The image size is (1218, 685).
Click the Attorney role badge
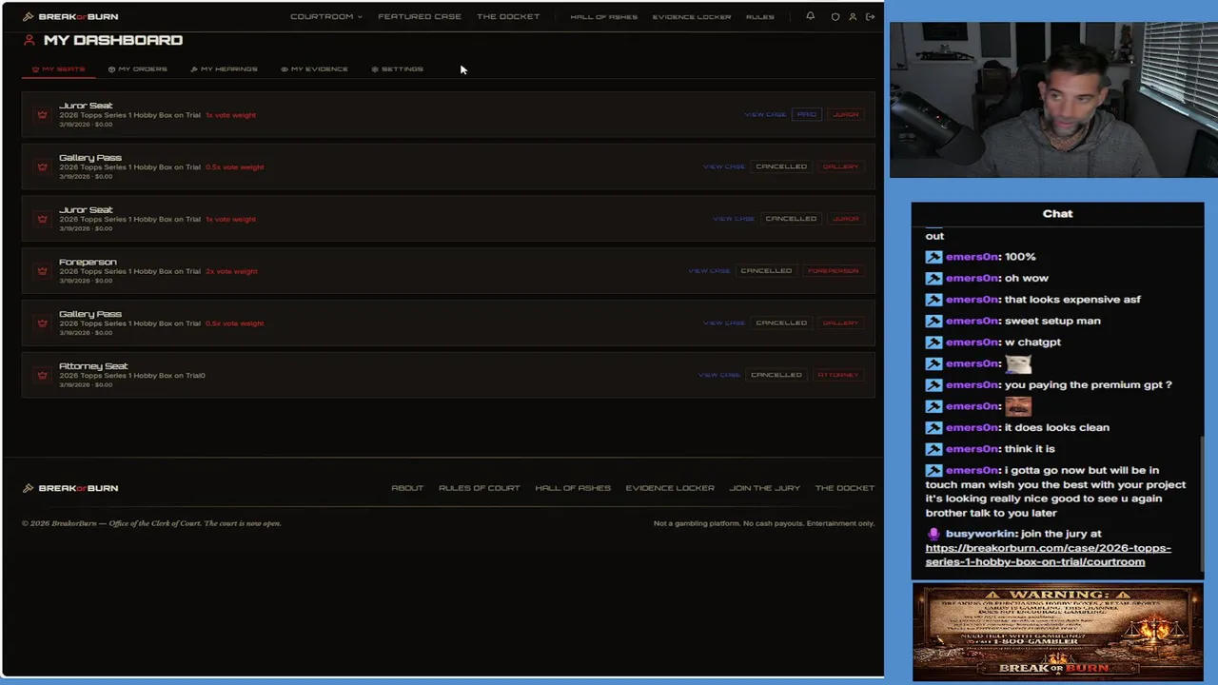837,375
